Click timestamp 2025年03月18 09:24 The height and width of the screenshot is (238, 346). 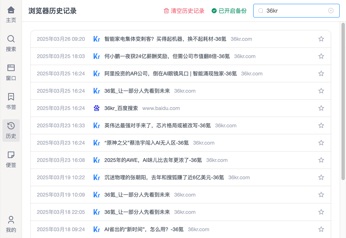coord(61,229)
